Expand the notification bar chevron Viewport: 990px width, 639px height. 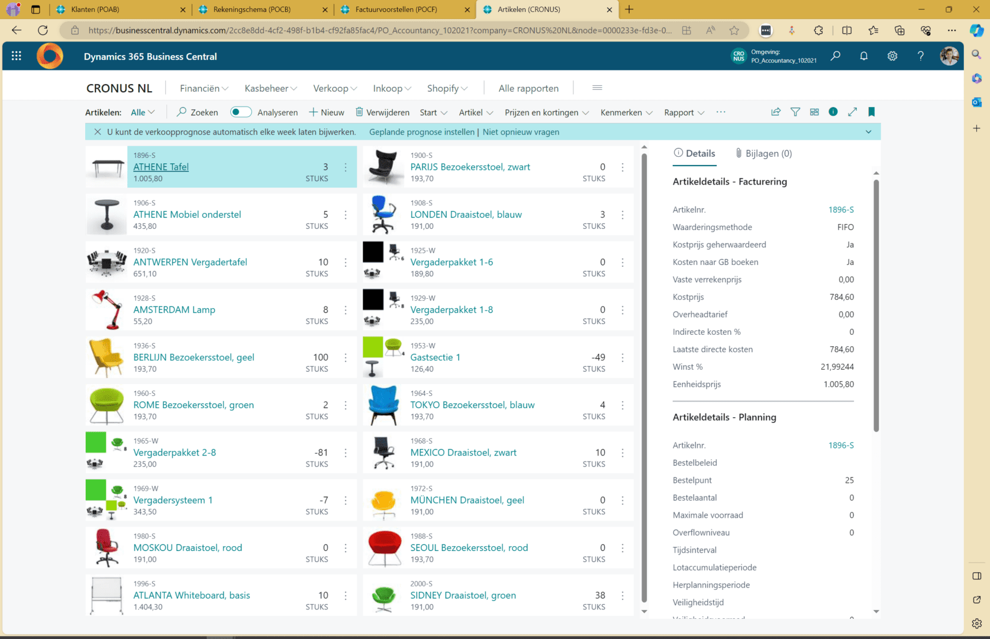[868, 132]
